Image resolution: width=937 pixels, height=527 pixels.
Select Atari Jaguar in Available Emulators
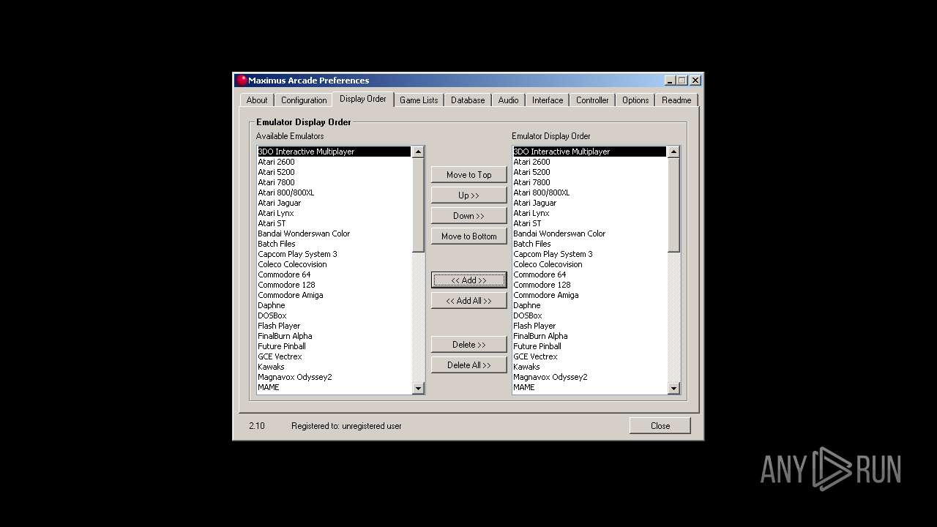[x=334, y=203]
